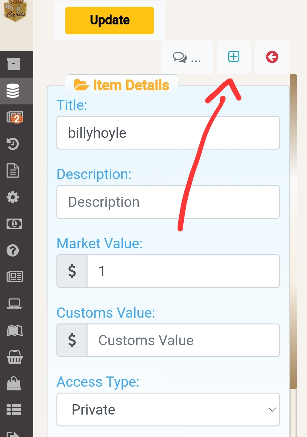Open the history clock sidebar icon
The height and width of the screenshot is (437, 307).
tap(13, 144)
